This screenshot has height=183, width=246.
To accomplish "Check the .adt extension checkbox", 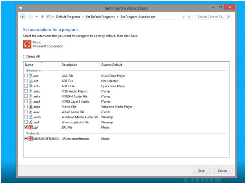I will (26, 81).
